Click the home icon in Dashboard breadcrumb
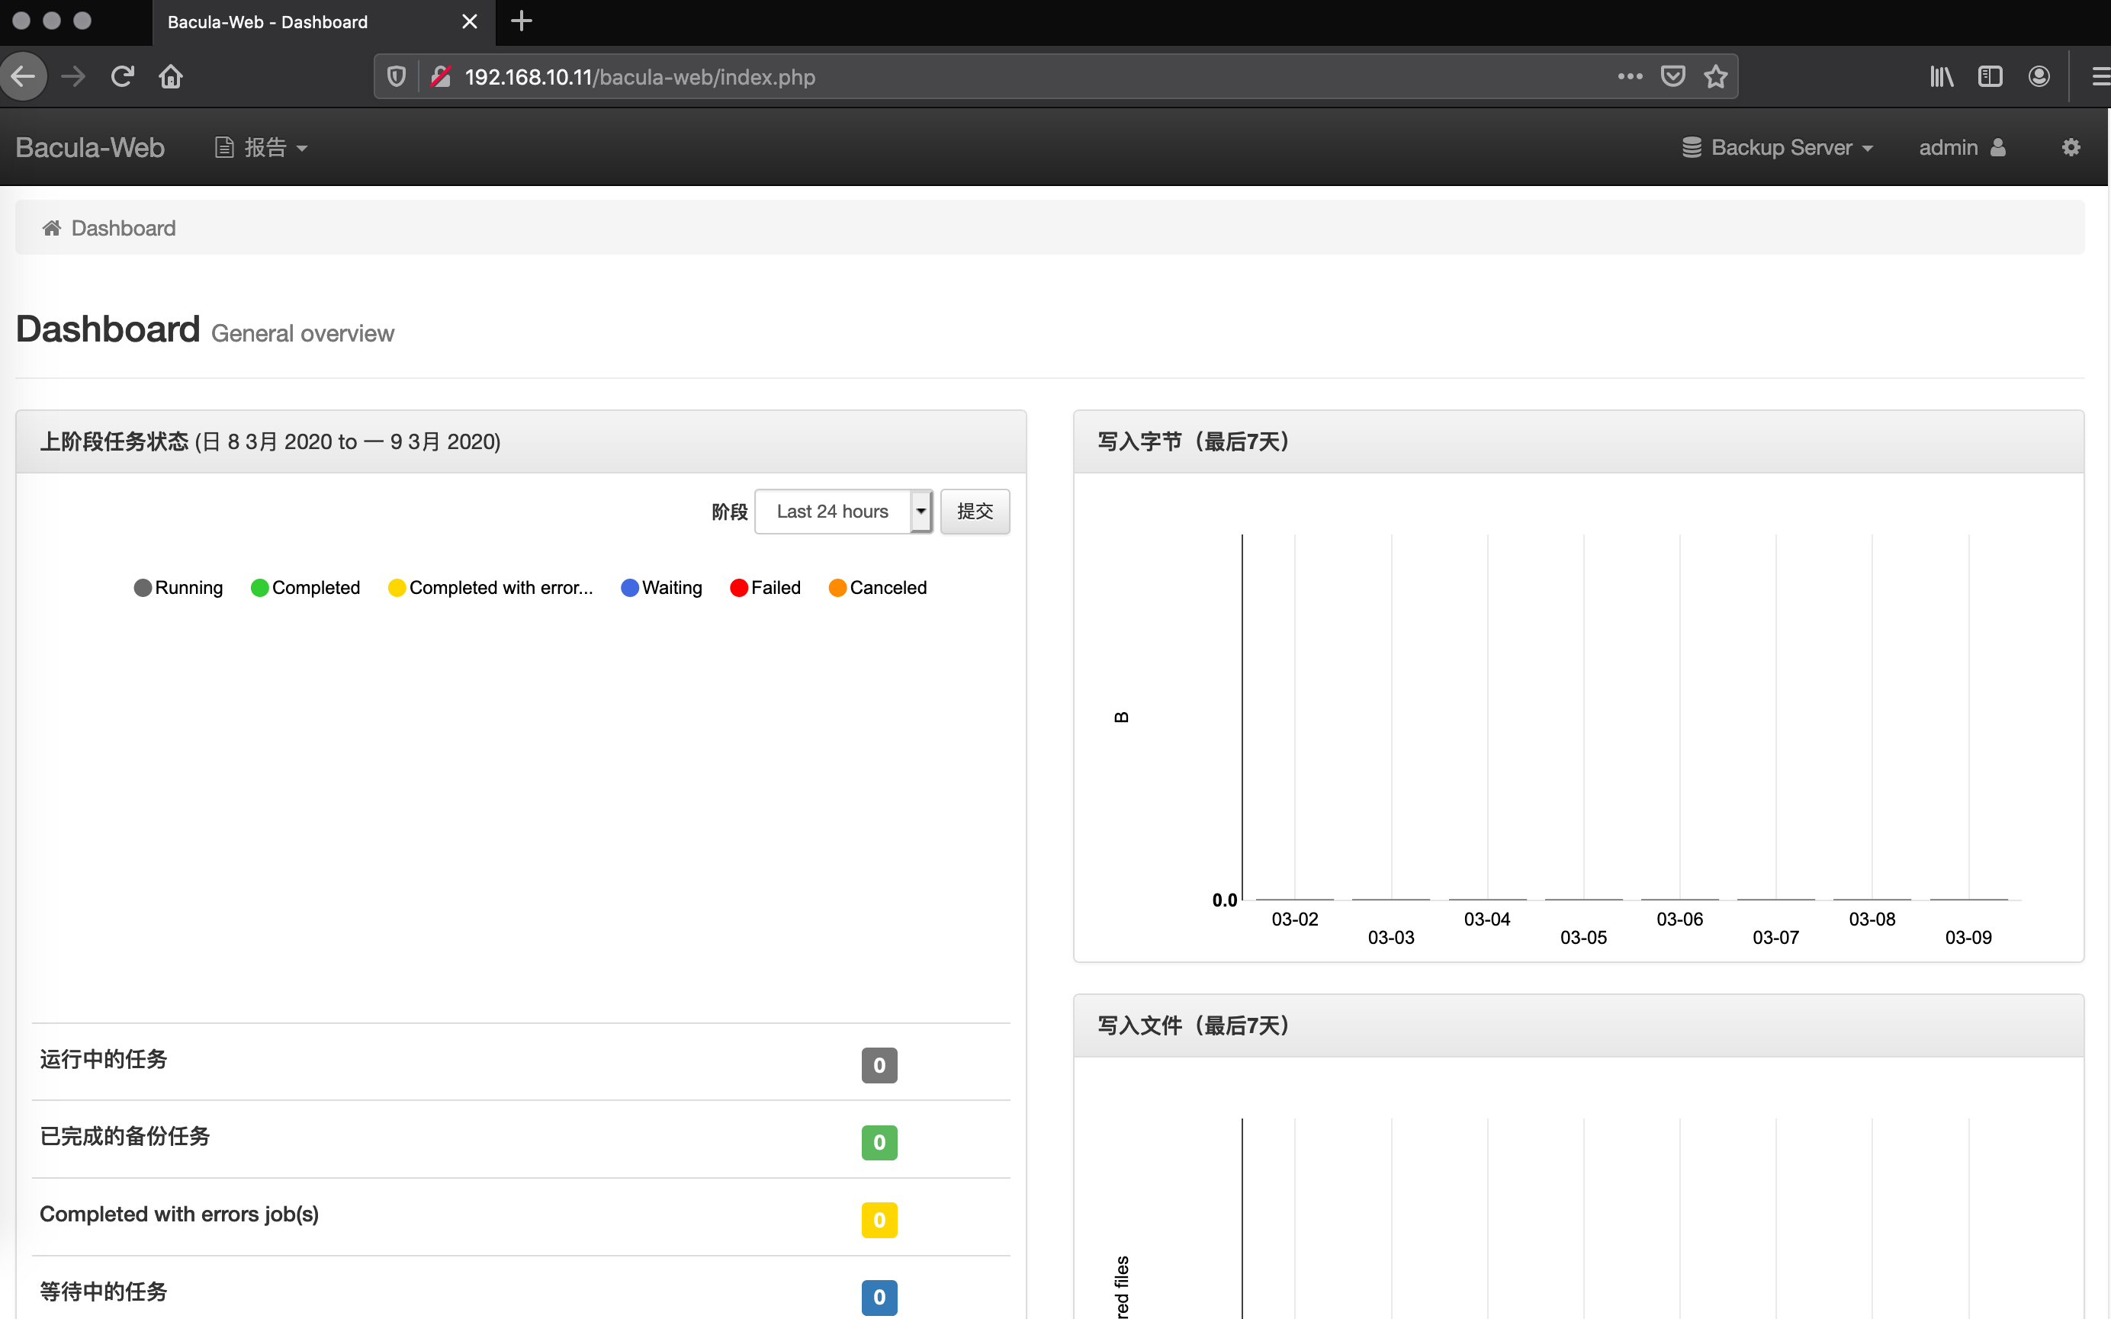Image resolution: width=2111 pixels, height=1319 pixels. pos(53,228)
